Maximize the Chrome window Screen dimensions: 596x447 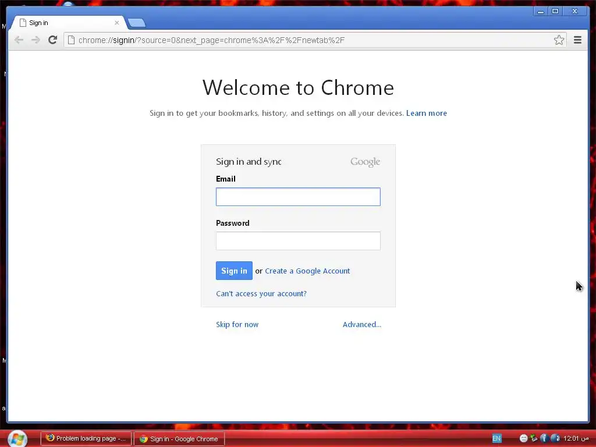point(555,12)
